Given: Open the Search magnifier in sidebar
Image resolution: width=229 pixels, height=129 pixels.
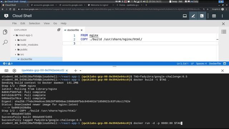Looking at the screenshot, I should coord(5,42).
